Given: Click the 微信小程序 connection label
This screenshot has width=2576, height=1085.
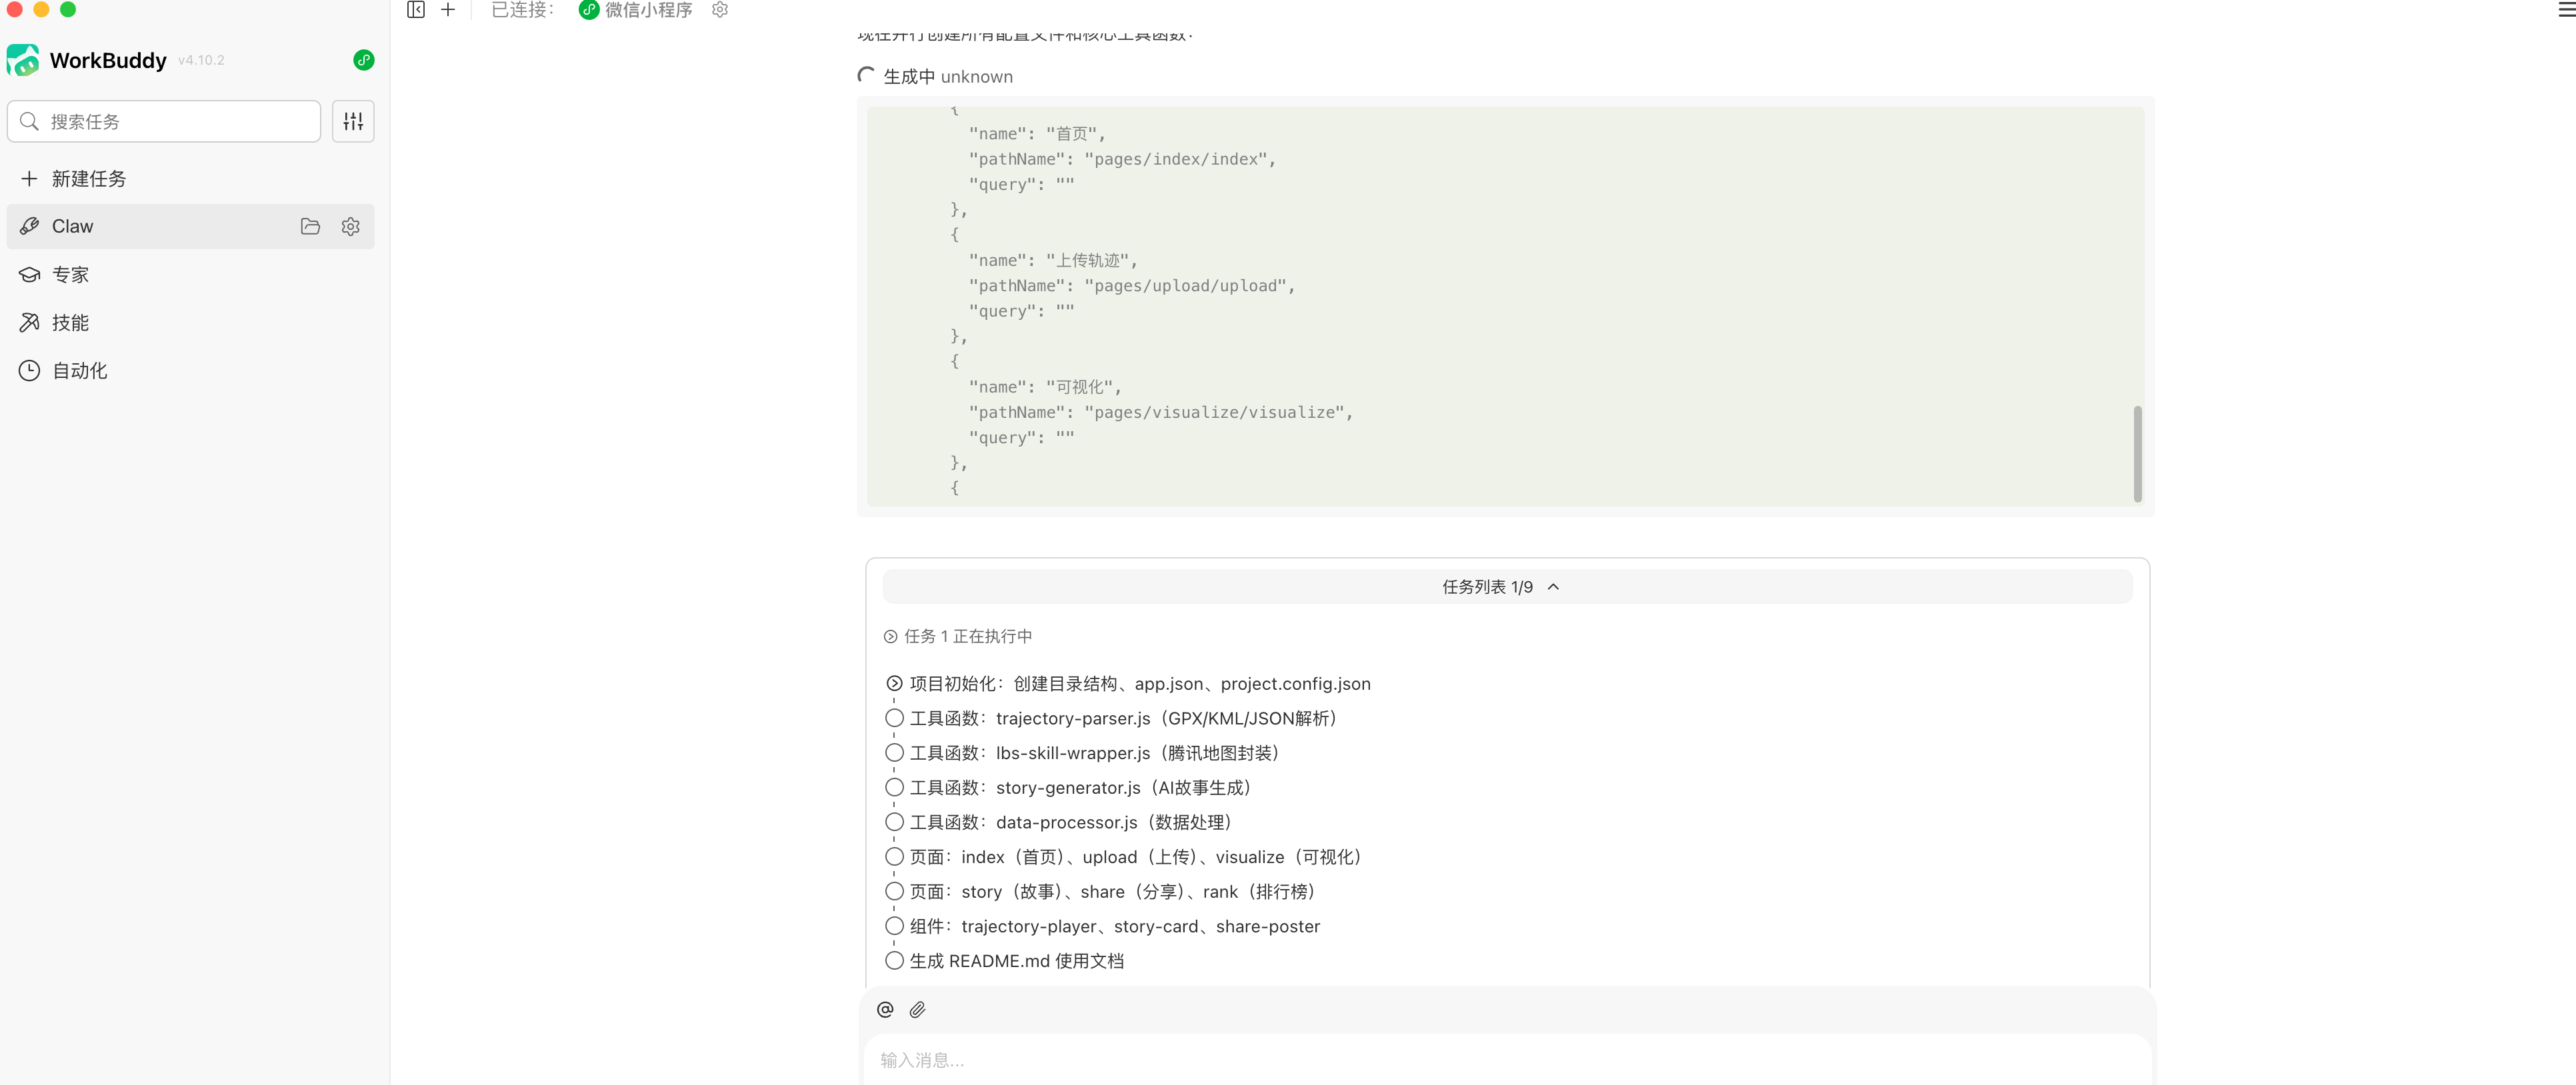Looking at the screenshot, I should [649, 10].
